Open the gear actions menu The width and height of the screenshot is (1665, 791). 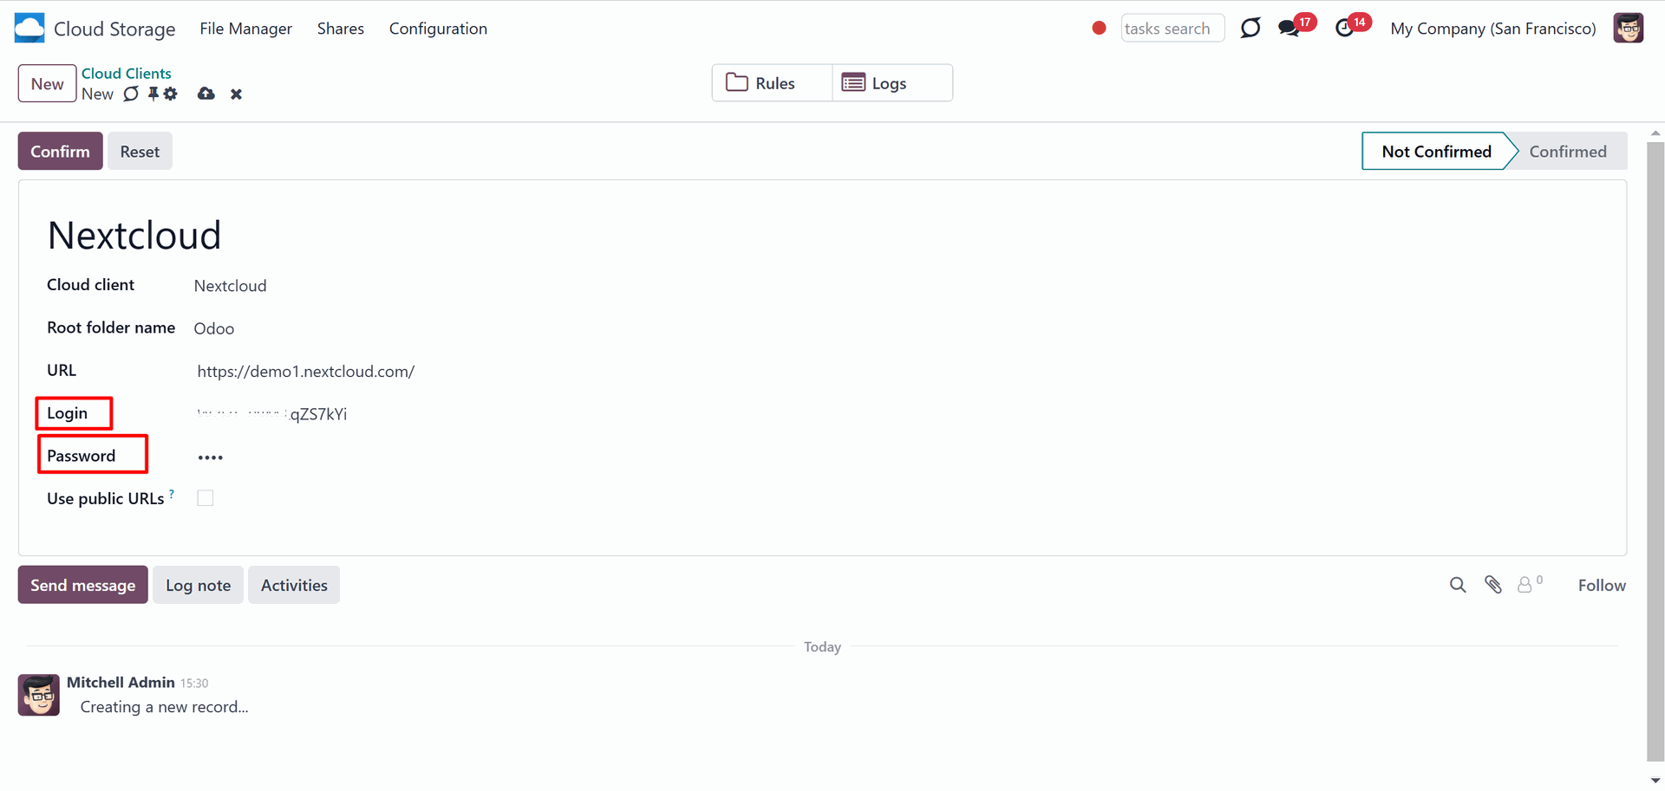pos(170,94)
